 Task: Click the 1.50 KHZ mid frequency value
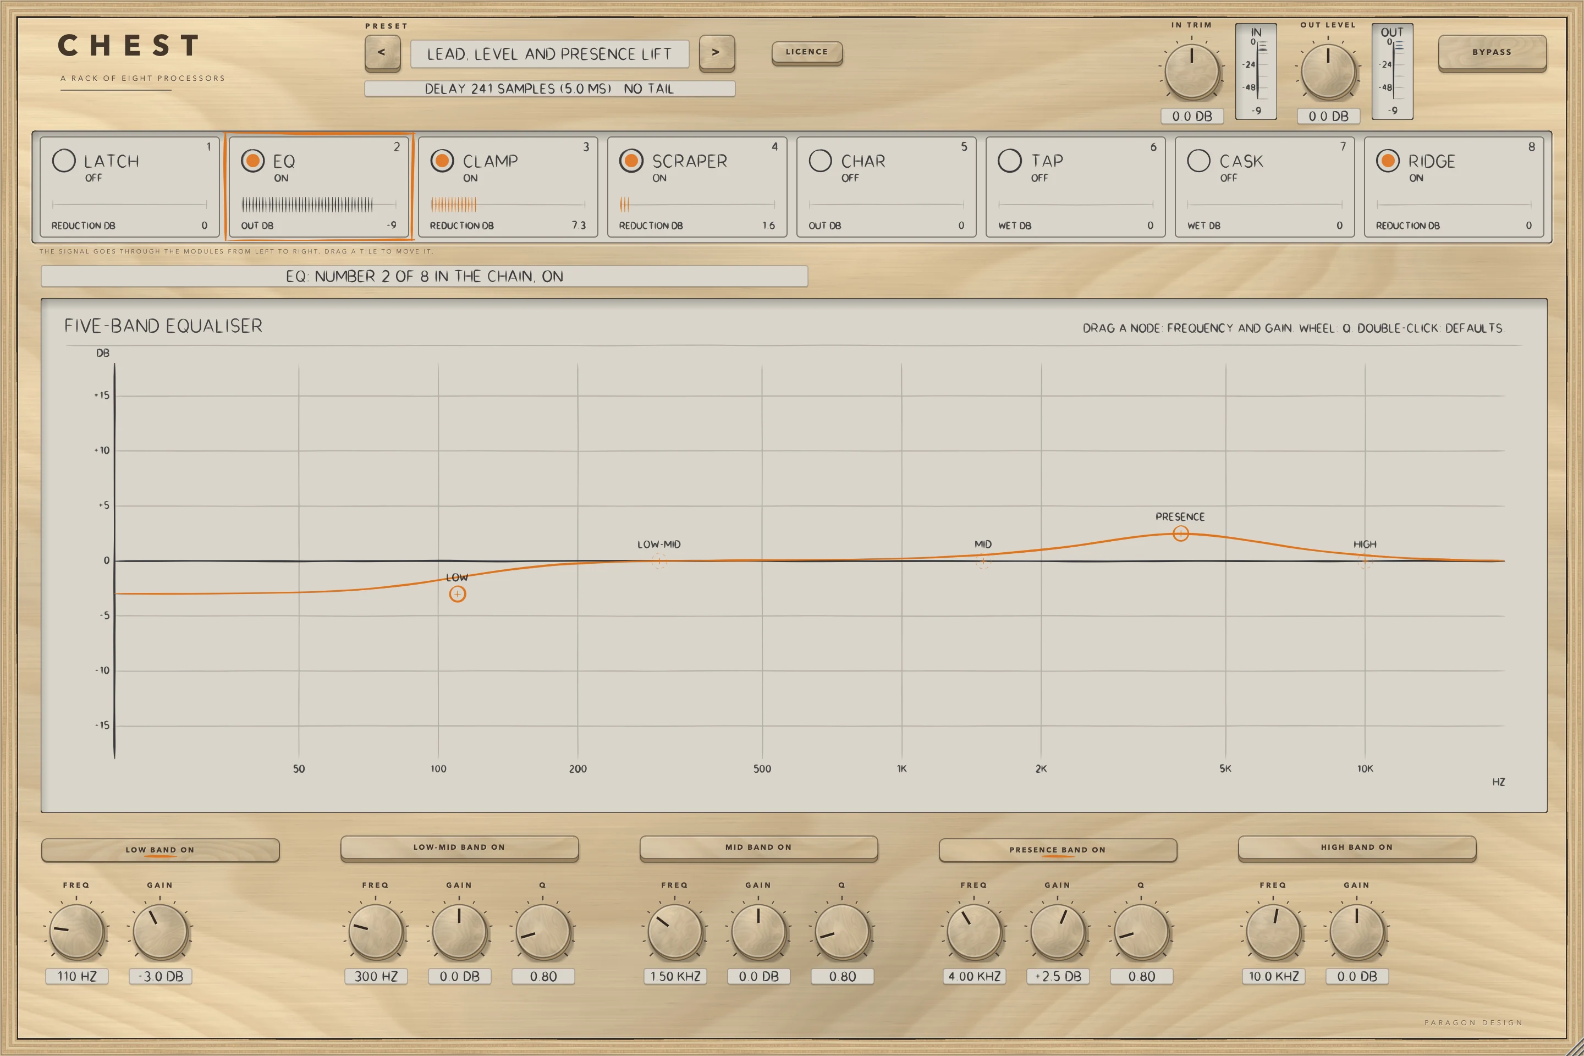click(675, 977)
